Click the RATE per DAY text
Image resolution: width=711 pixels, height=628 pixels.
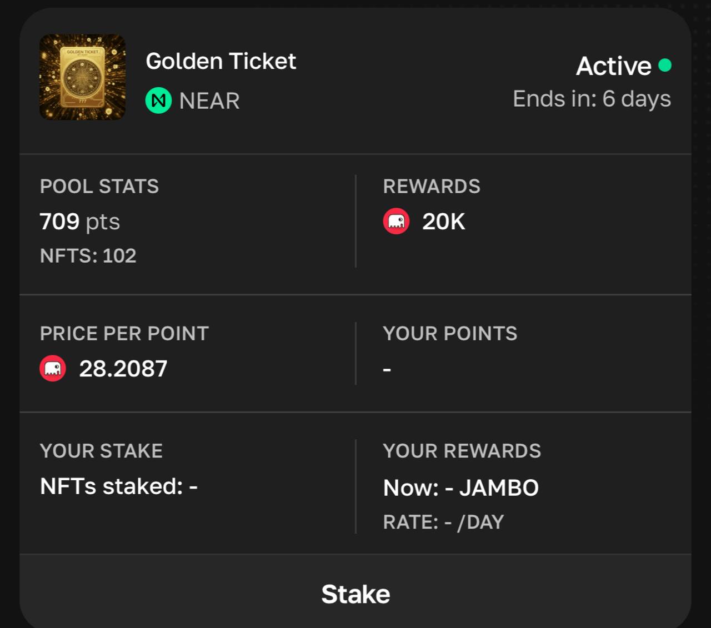(443, 522)
